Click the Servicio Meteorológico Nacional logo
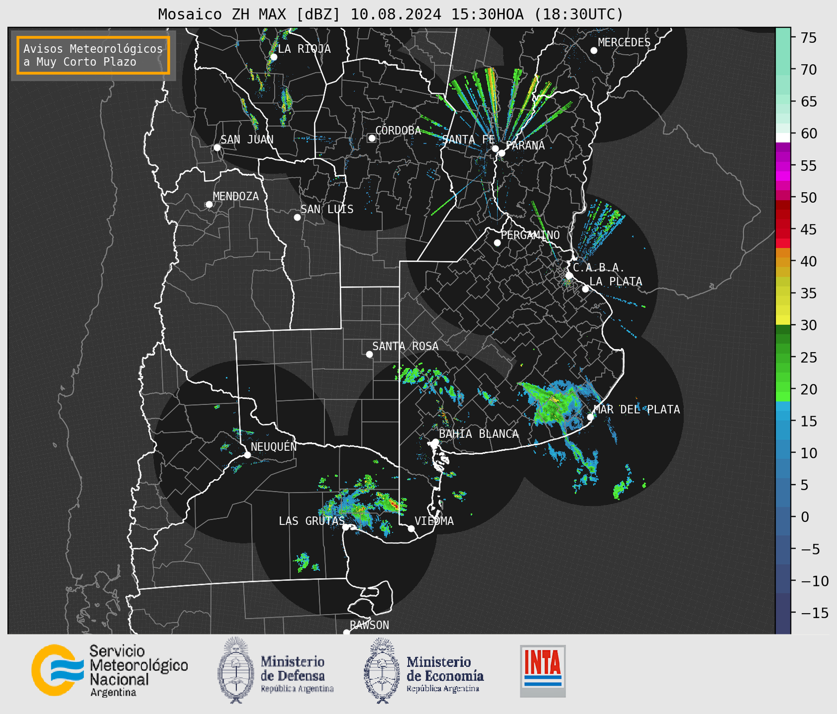The image size is (837, 714). tap(110, 671)
